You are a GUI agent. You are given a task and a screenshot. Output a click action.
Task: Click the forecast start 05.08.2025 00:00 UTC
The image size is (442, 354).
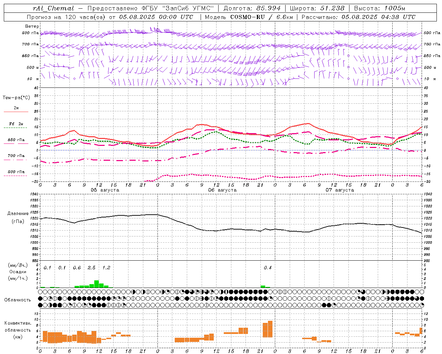pos(156,17)
